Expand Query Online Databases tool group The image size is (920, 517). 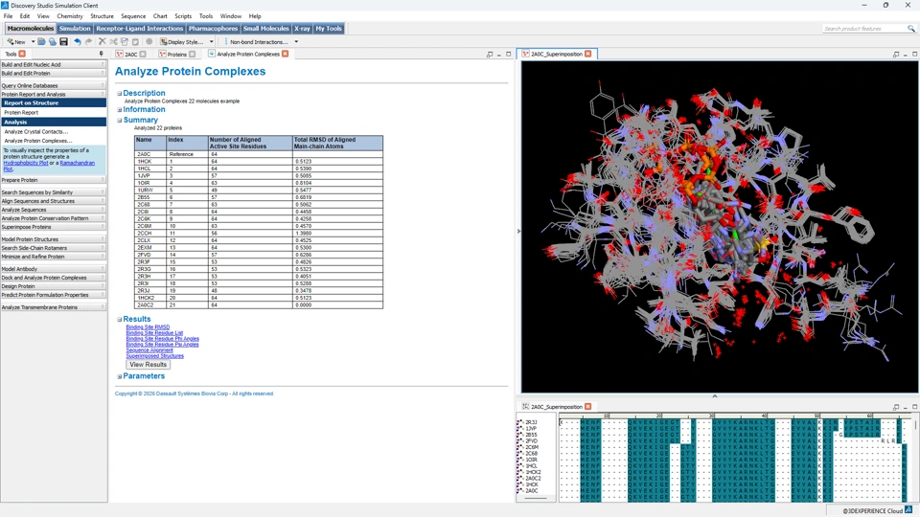tap(53, 85)
